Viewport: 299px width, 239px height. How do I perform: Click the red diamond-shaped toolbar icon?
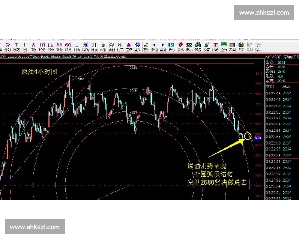tap(180, 47)
